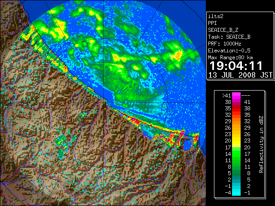Screen dimensions: 275x206
Task: Select the red 35 dBZ legend swatch
Action: click(236, 109)
